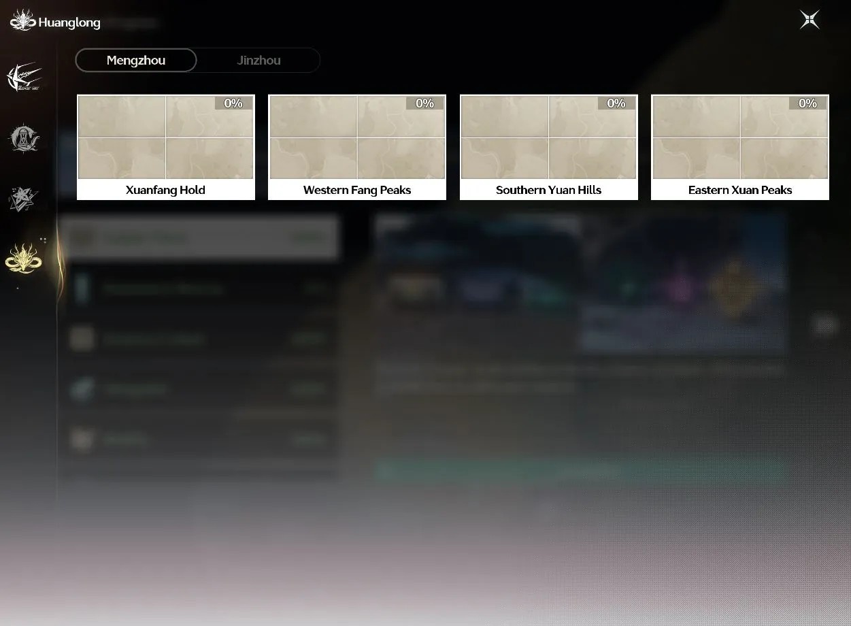Click the 0% progress badge on Southern Yuan Hills

pos(617,103)
